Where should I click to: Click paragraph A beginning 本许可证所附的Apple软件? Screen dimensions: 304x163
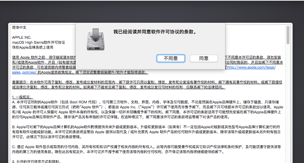148,109
